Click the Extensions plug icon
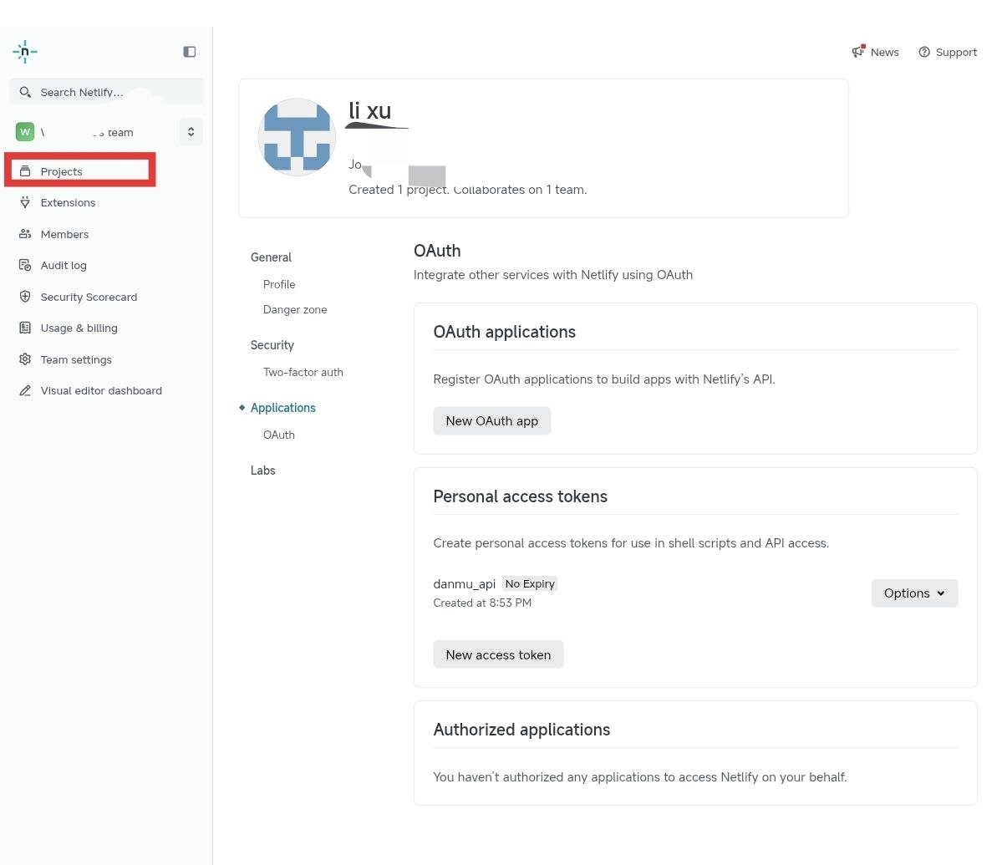 [x=25, y=202]
